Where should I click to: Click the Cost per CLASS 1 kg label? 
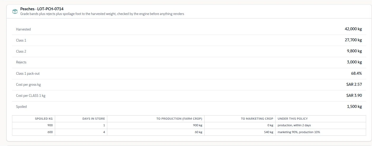pyautogui.click(x=31, y=95)
